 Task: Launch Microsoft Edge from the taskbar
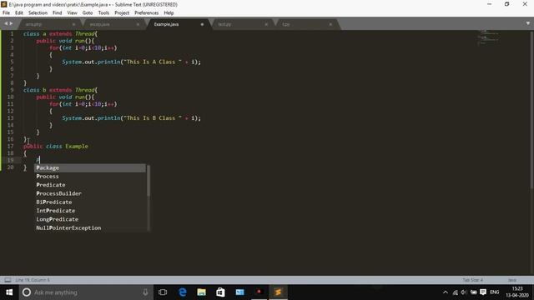[x=183, y=292]
